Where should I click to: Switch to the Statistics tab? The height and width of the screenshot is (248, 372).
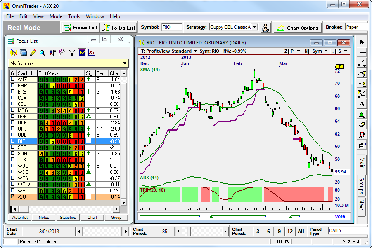pos(68,217)
